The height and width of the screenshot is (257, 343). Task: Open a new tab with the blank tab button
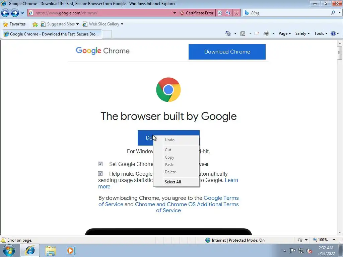107,34
